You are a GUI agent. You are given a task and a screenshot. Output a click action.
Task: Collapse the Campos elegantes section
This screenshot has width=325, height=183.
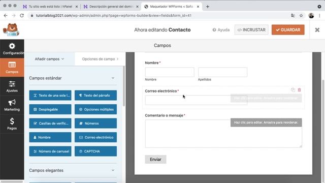coord(113,170)
